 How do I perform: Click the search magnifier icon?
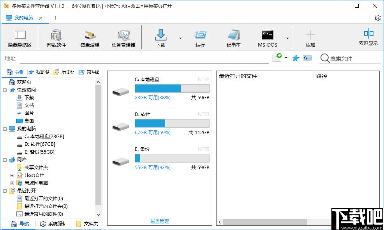click(325, 58)
